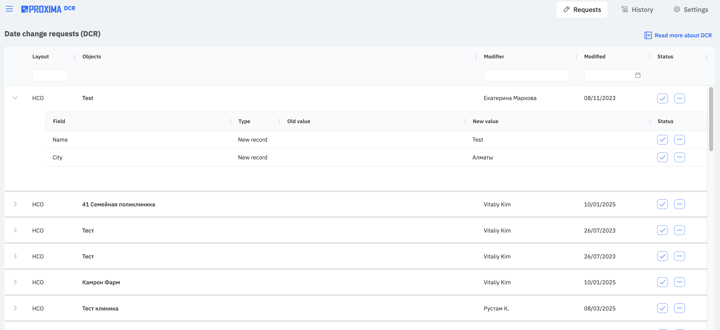Switch to the History tab
Screen dimensions: 720x330
click(x=637, y=9)
